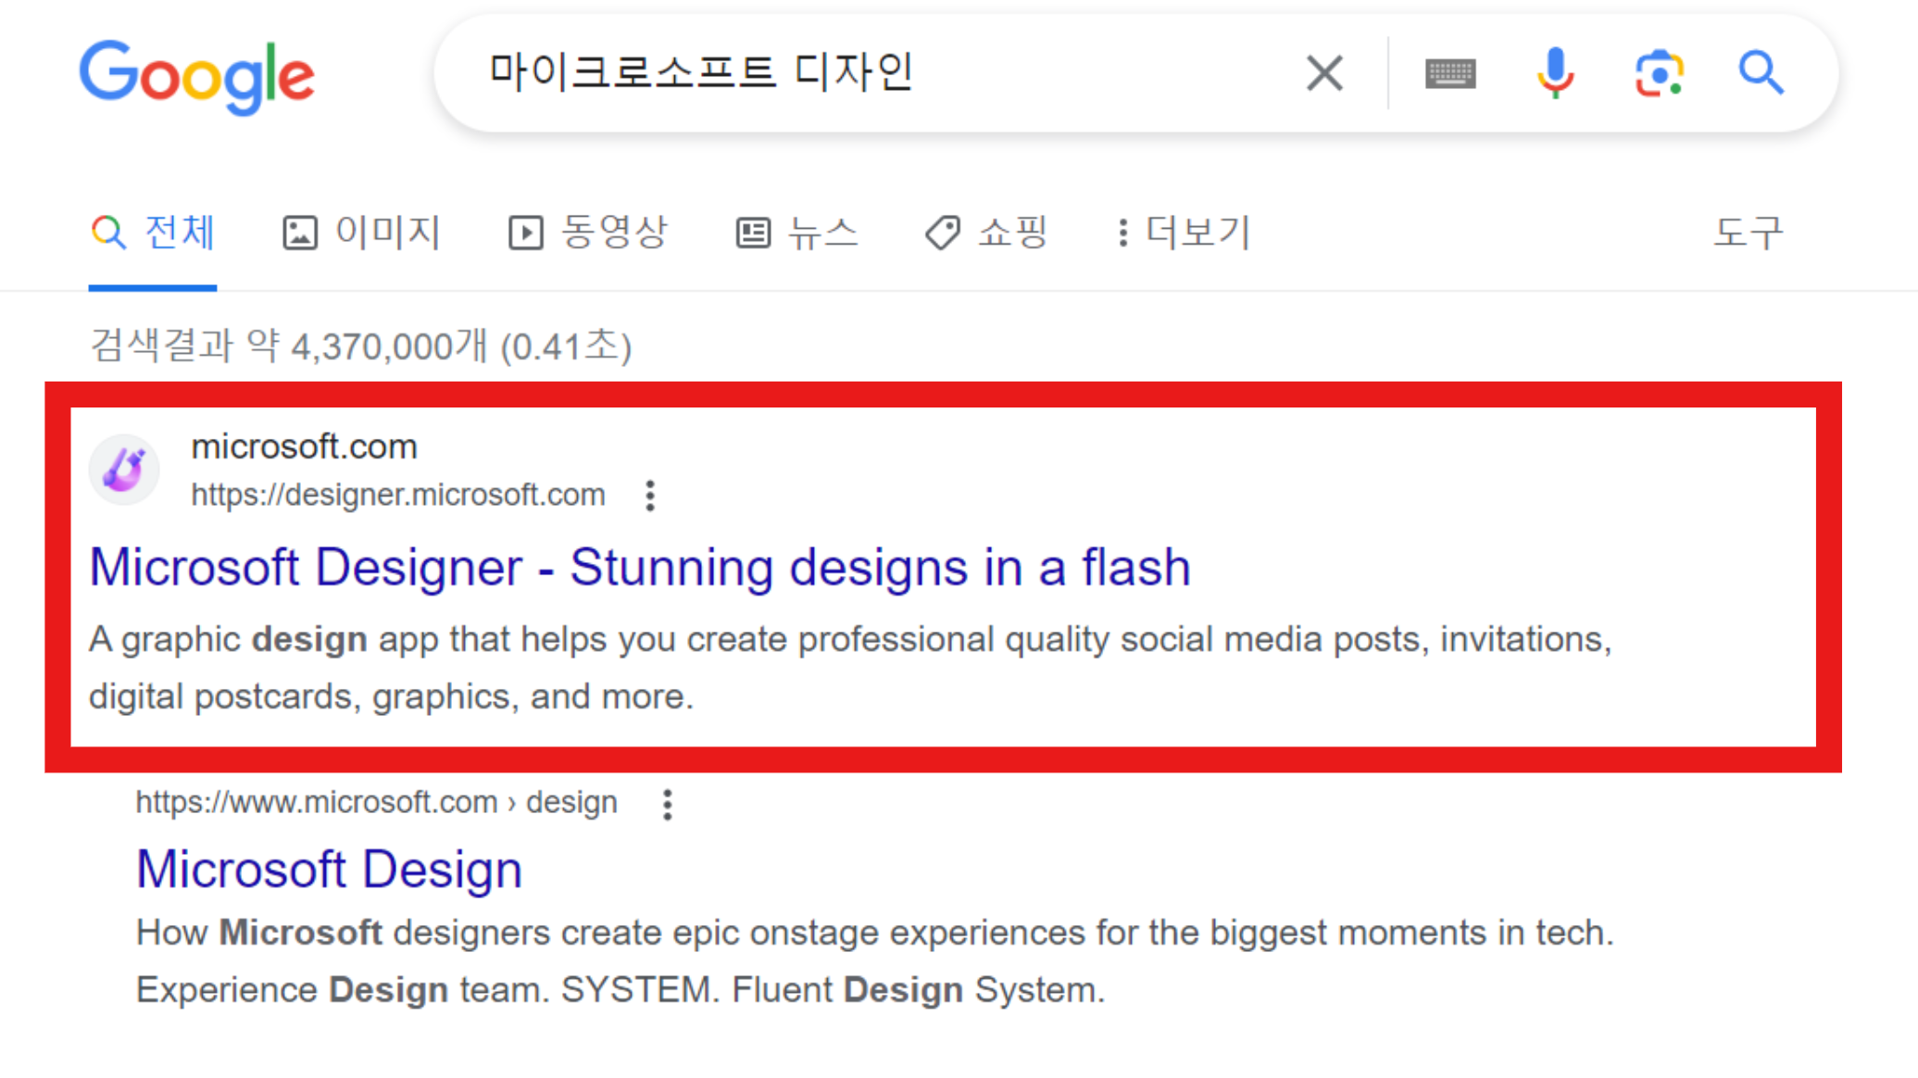Open the 쇼핑 shopping tab
The width and height of the screenshot is (1918, 1078).
(986, 232)
